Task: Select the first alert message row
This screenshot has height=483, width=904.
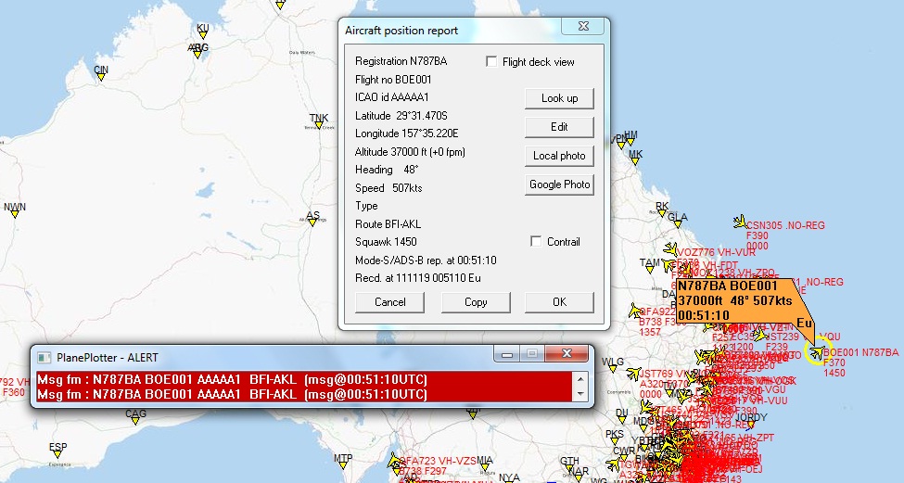Action: (x=304, y=379)
